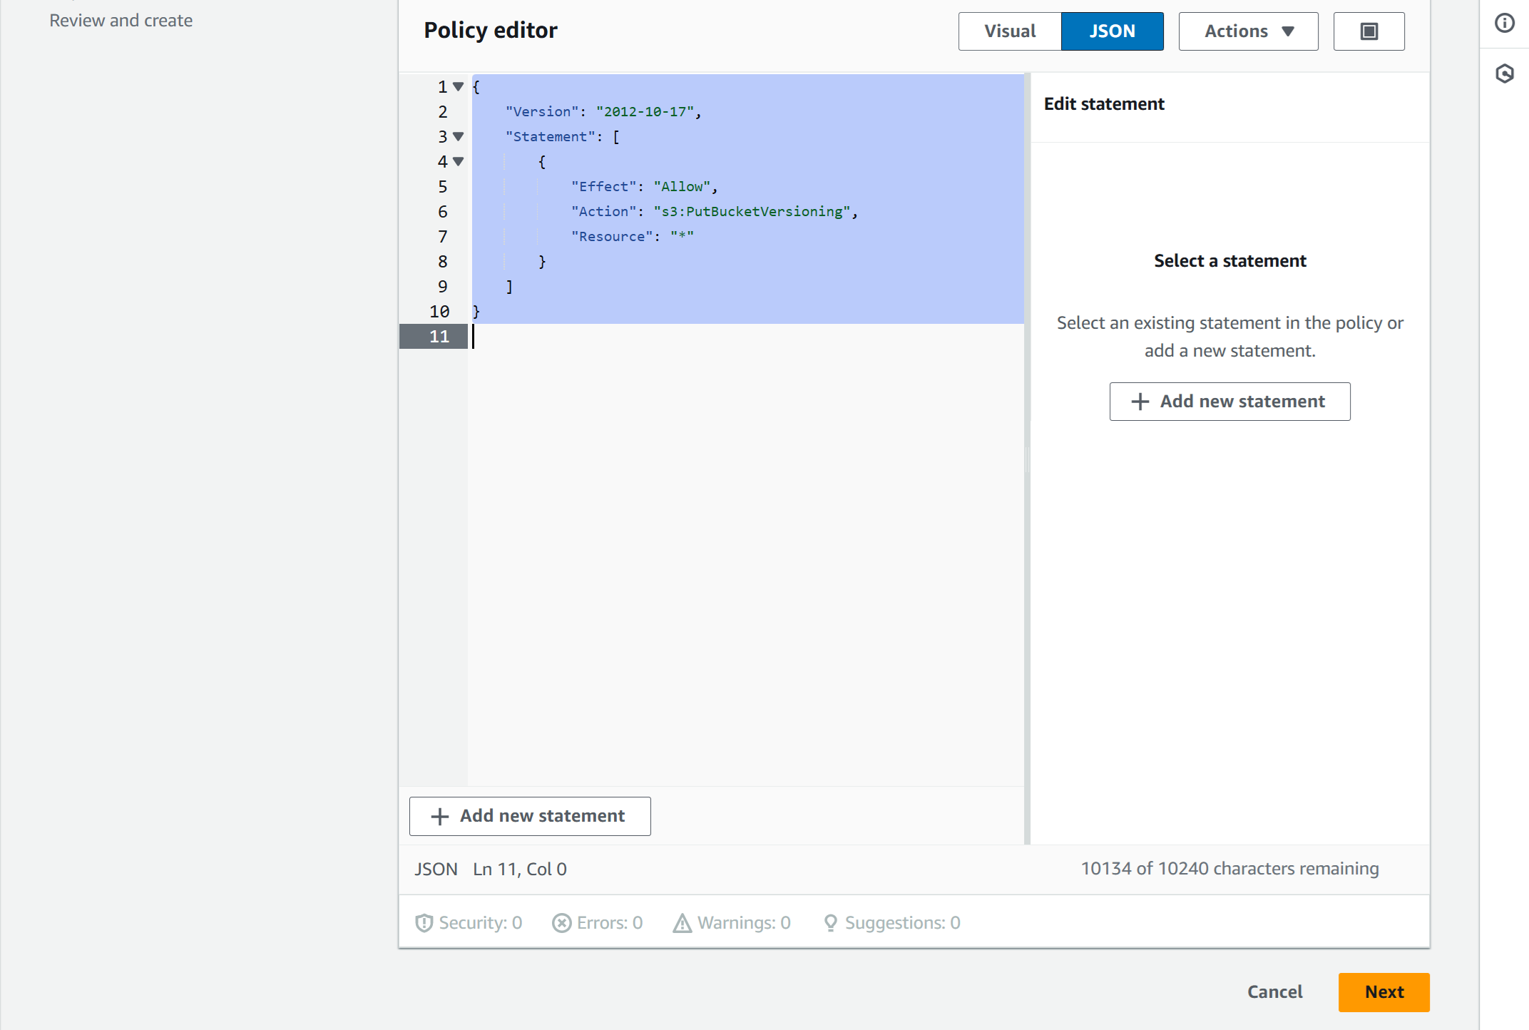This screenshot has height=1030, width=1529.
Task: Collapse the statement block at line 4
Action: pyautogui.click(x=456, y=161)
